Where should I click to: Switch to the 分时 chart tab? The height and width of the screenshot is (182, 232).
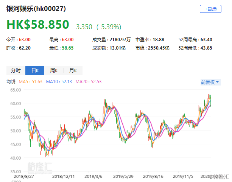point(16,70)
